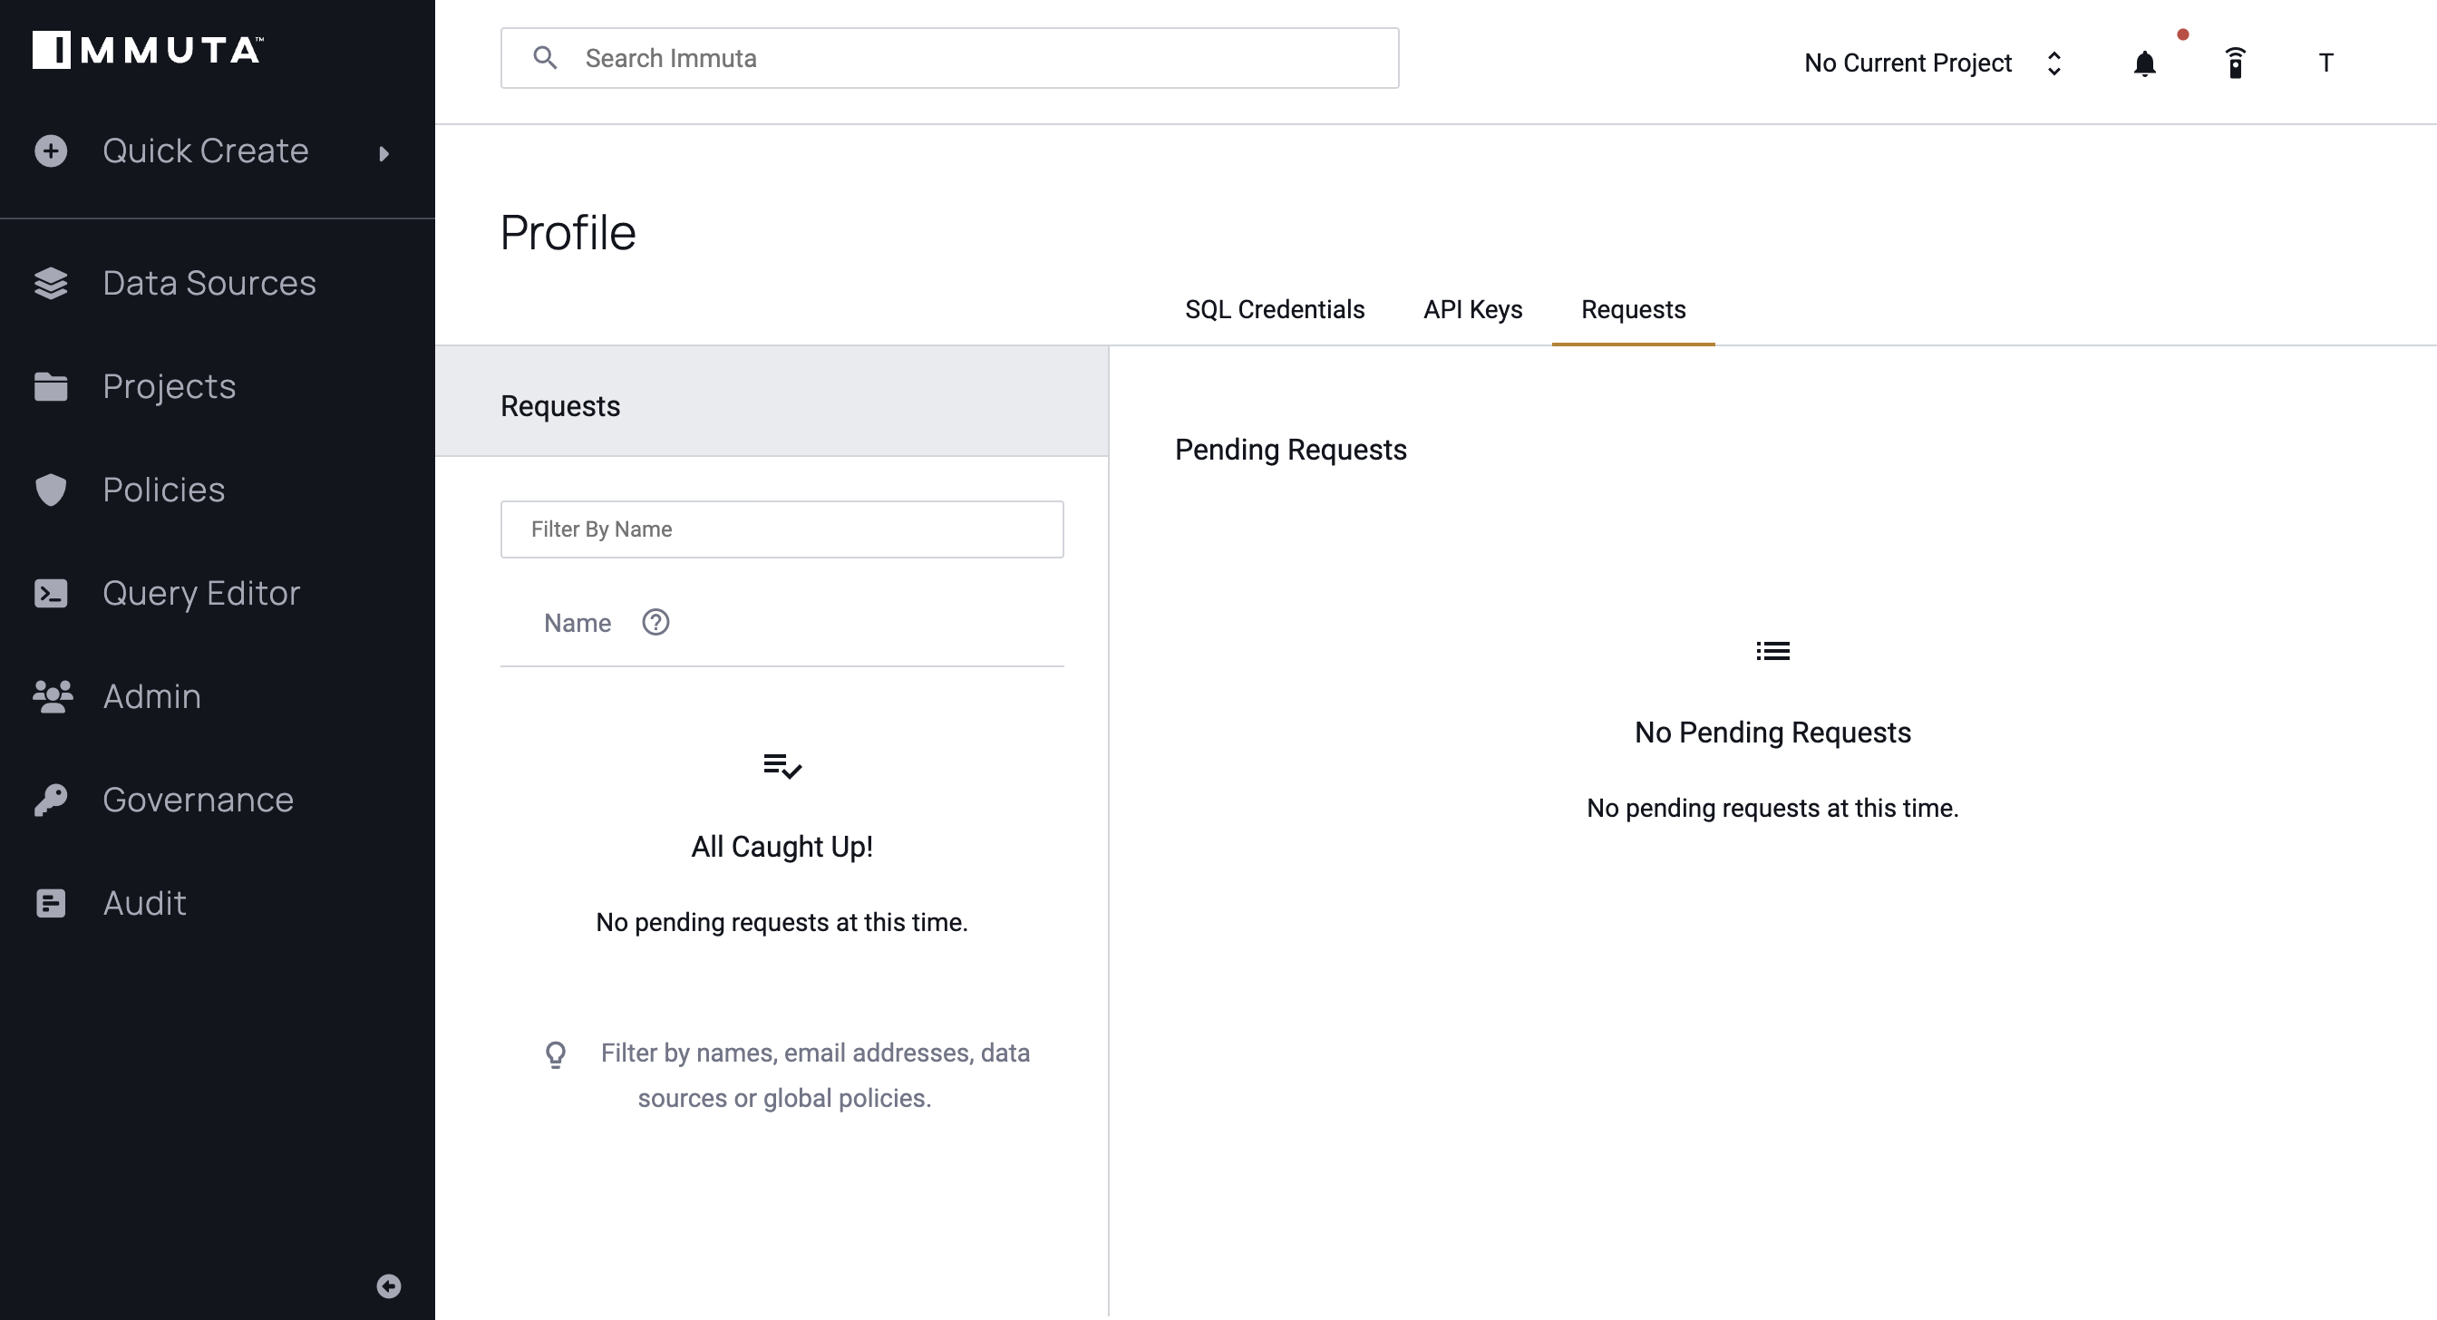Click the Name column header
This screenshot has height=1320, width=2437.
tap(578, 623)
